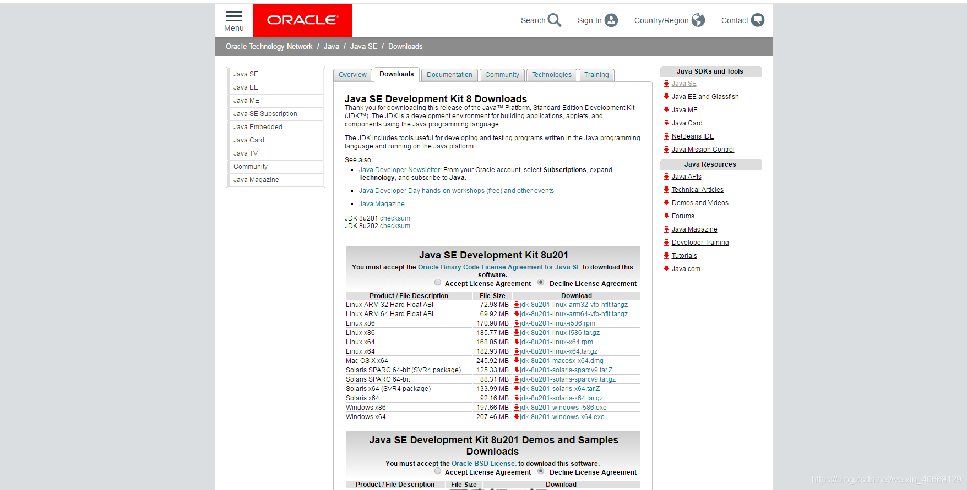
Task: Select Decline License Agreement for Demos and Samples
Action: (541, 471)
